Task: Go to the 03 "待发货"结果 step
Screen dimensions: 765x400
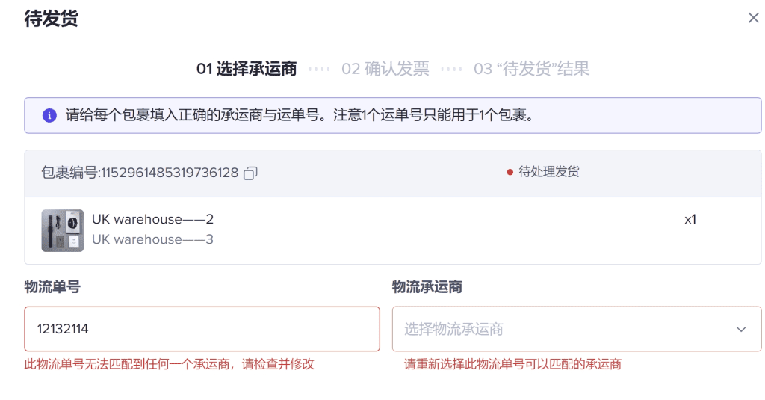Action: pos(531,68)
